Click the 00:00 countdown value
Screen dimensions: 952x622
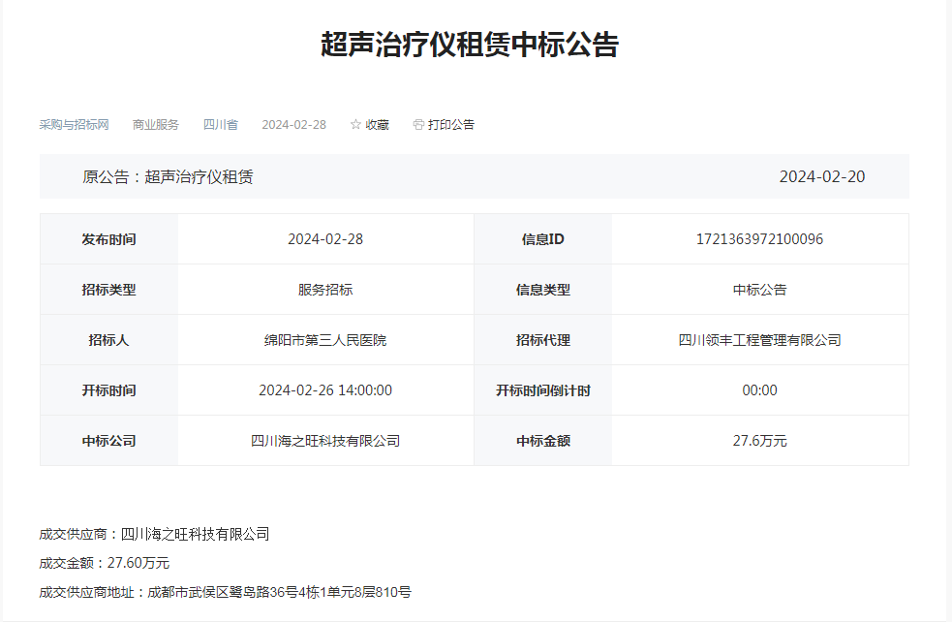coord(759,390)
